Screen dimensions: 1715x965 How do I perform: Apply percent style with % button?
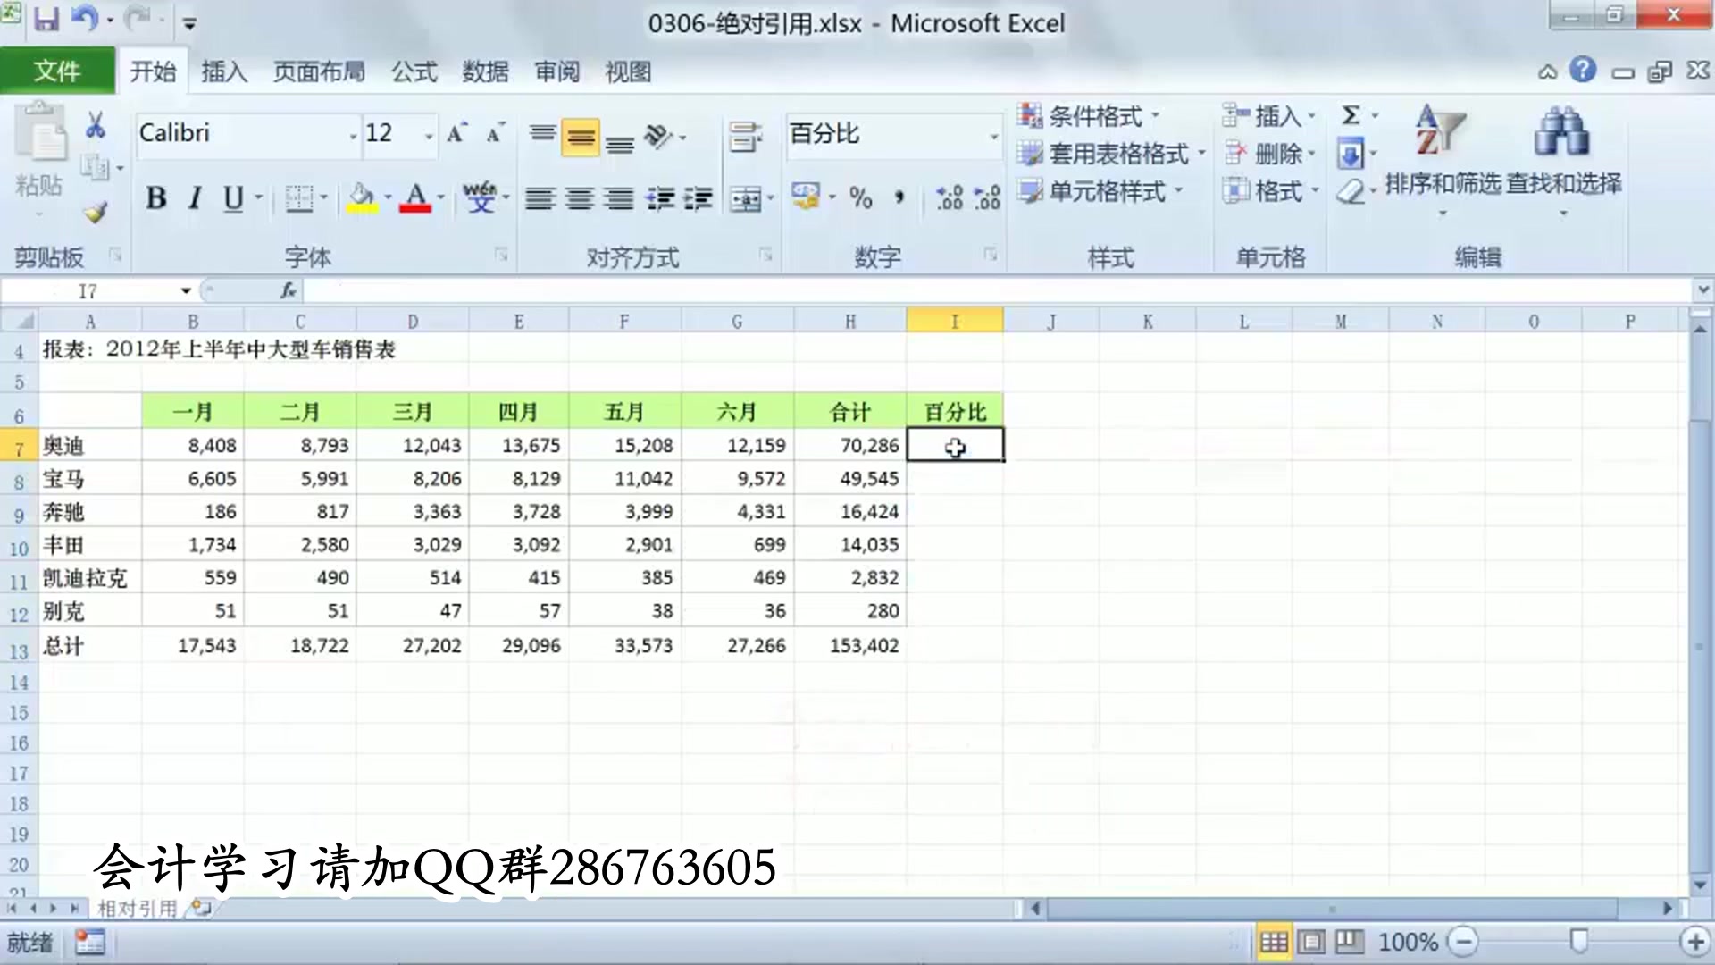(860, 197)
